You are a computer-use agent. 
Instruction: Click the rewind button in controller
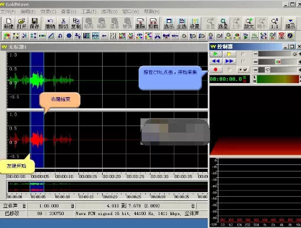[x=215, y=61]
